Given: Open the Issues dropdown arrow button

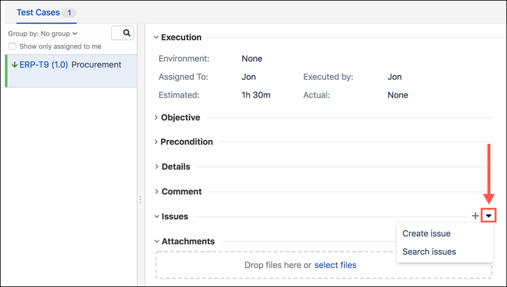Looking at the screenshot, I should [x=489, y=216].
